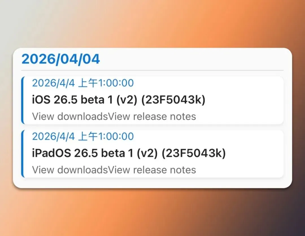This screenshot has width=305, height=236.
Task: Open View downloads for iOS 26.5 beta 1
Action: [x=70, y=116]
